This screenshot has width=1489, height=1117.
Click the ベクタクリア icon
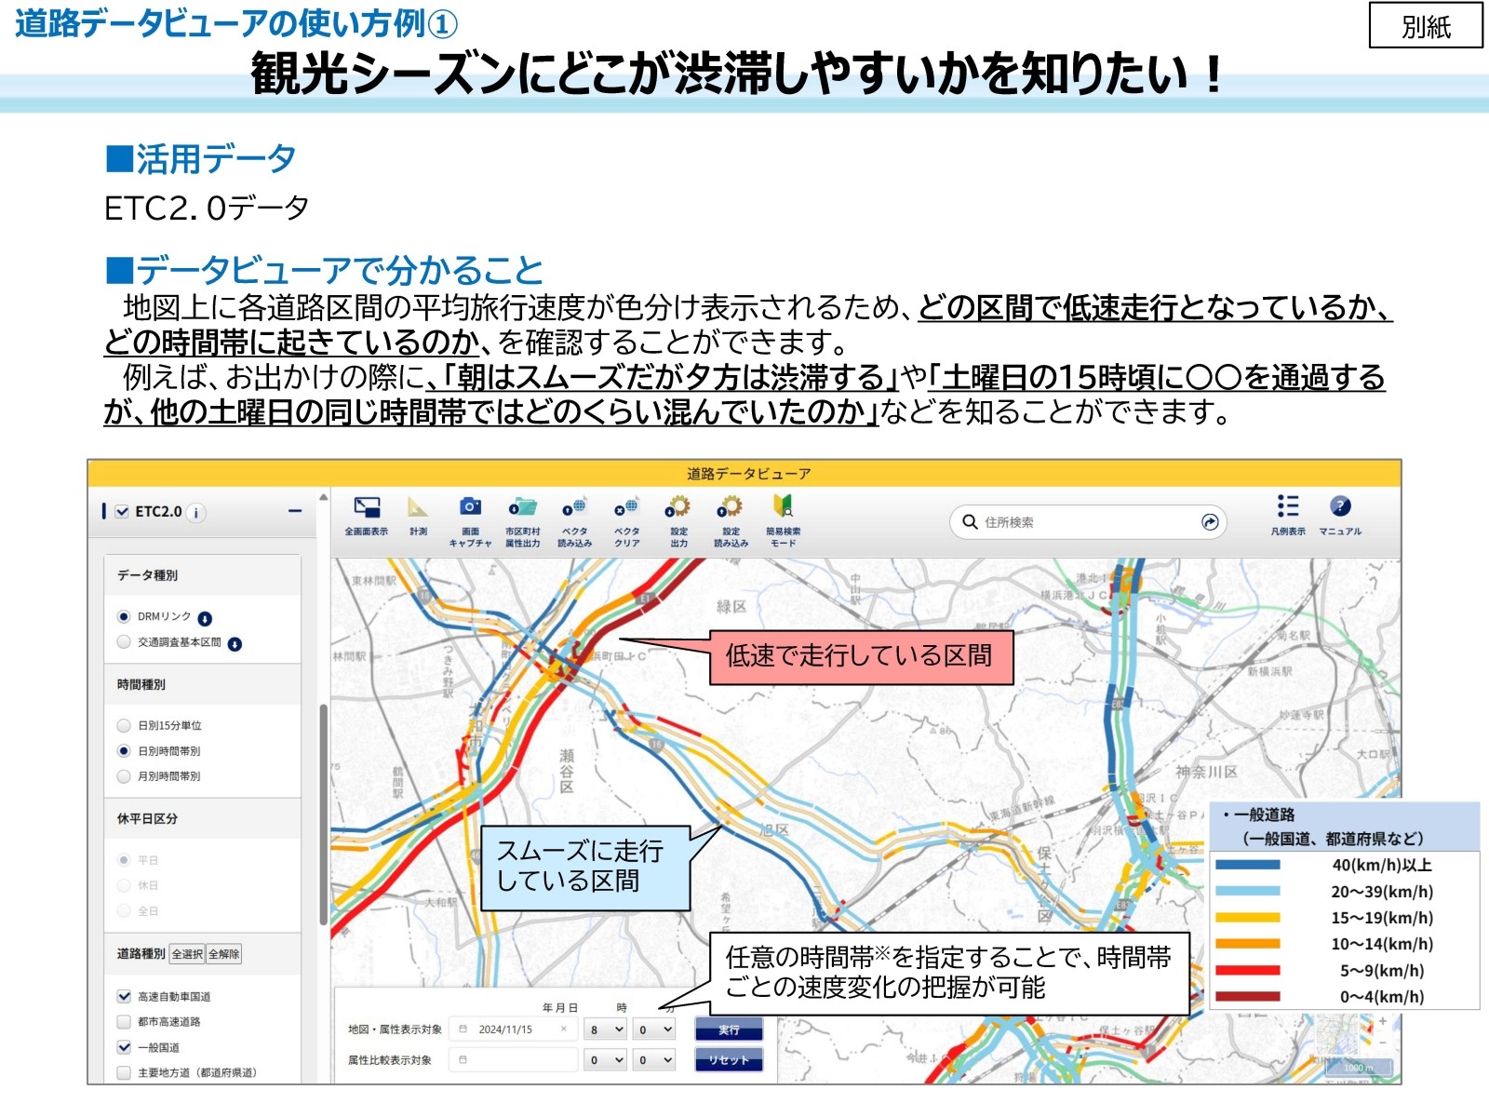tap(626, 507)
